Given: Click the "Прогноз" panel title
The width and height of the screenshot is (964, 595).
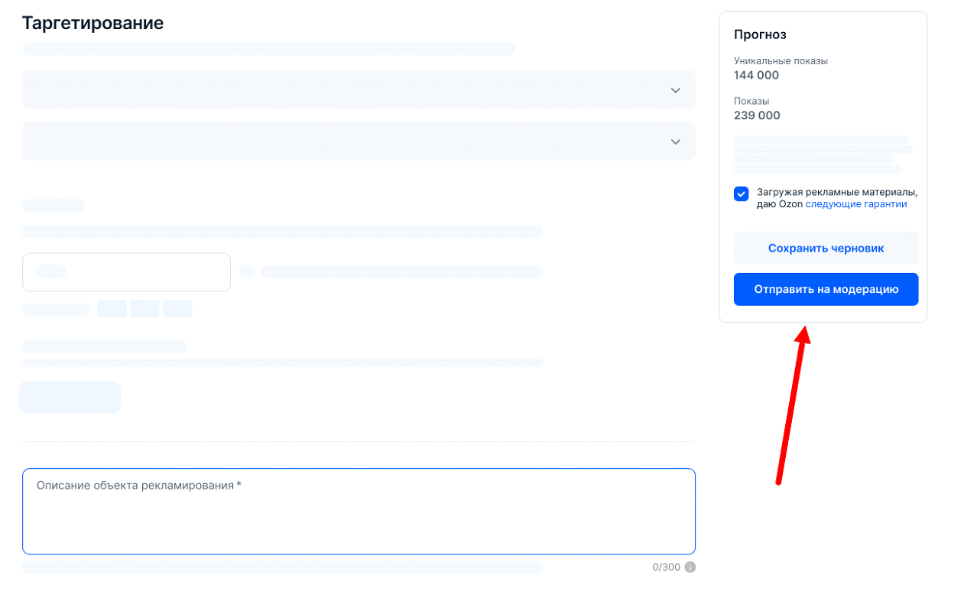Looking at the screenshot, I should pos(760,34).
